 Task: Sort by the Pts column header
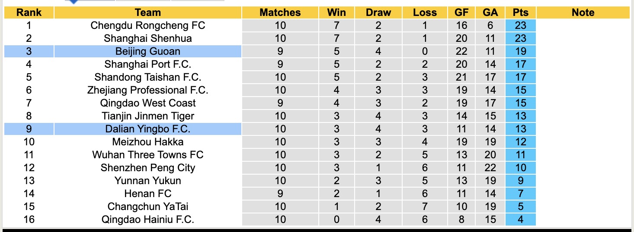click(520, 13)
